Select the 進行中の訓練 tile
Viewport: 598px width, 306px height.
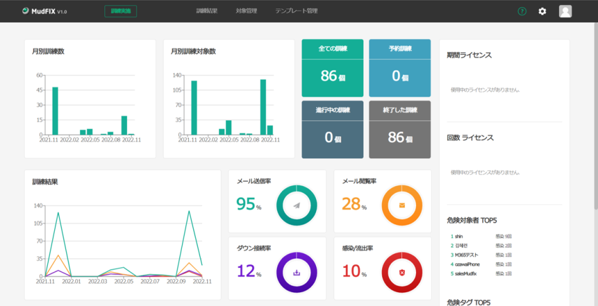pyautogui.click(x=332, y=129)
